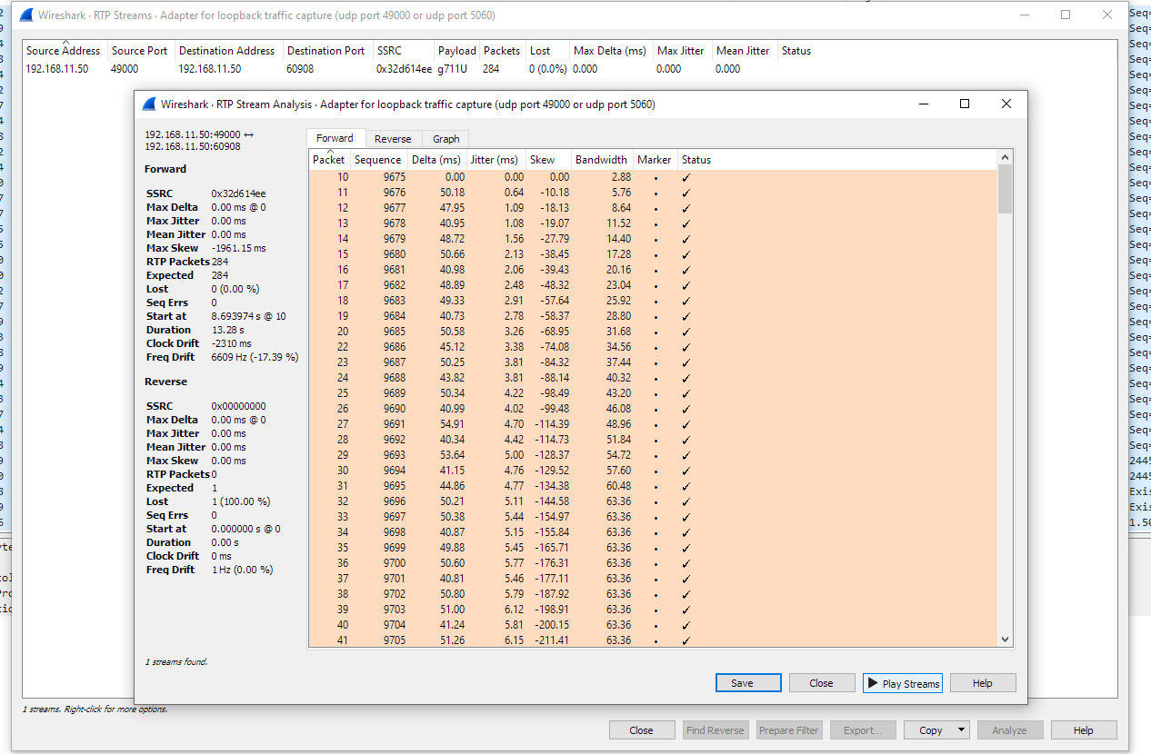Sort packets by the Jitter (ms) column
This screenshot has width=1151, height=754.
click(494, 159)
